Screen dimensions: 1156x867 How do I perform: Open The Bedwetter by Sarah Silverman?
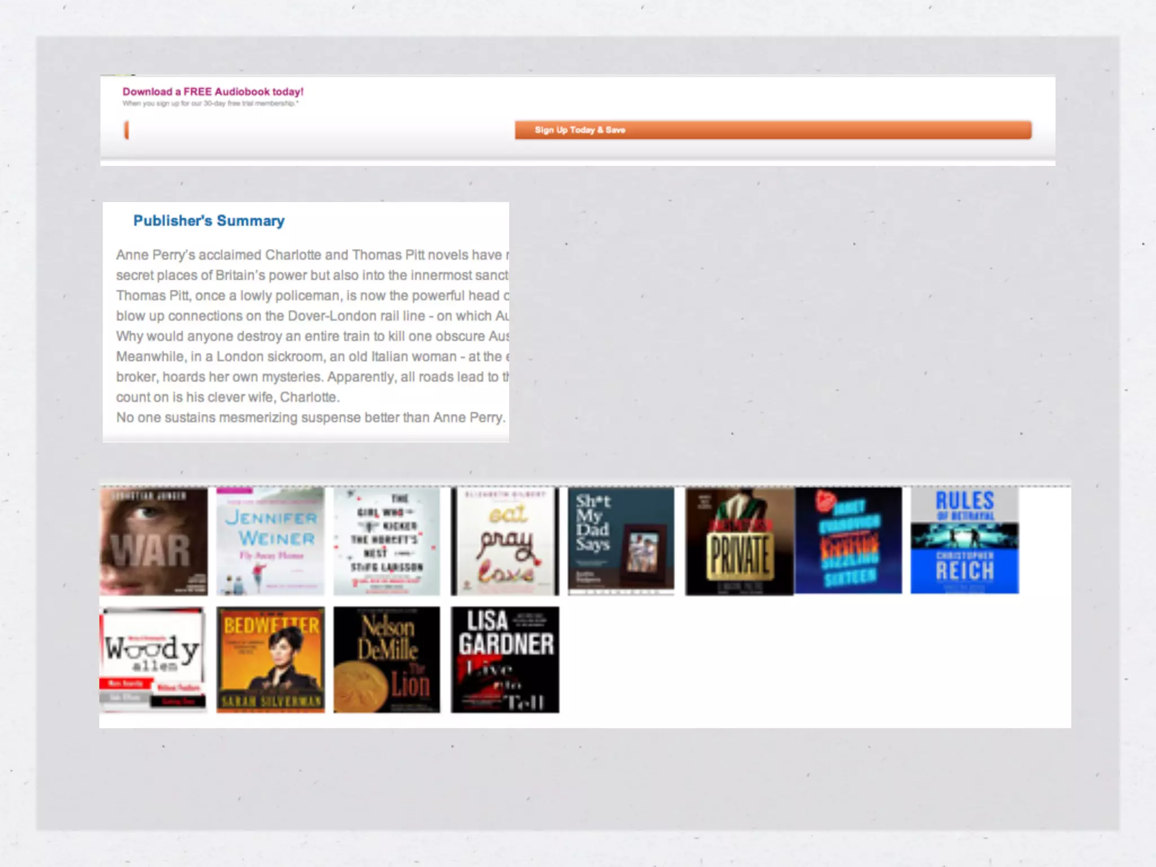click(x=270, y=659)
